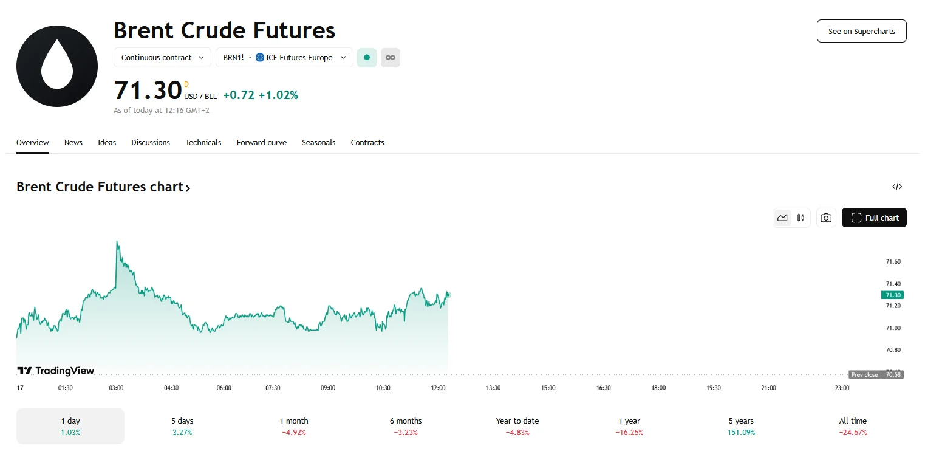Viewport: 925px width, 460px height.
Task: Switch to the Technicals tab
Action: point(203,142)
